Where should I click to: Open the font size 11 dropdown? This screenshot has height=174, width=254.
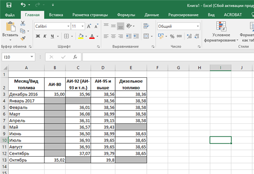pos(83,26)
